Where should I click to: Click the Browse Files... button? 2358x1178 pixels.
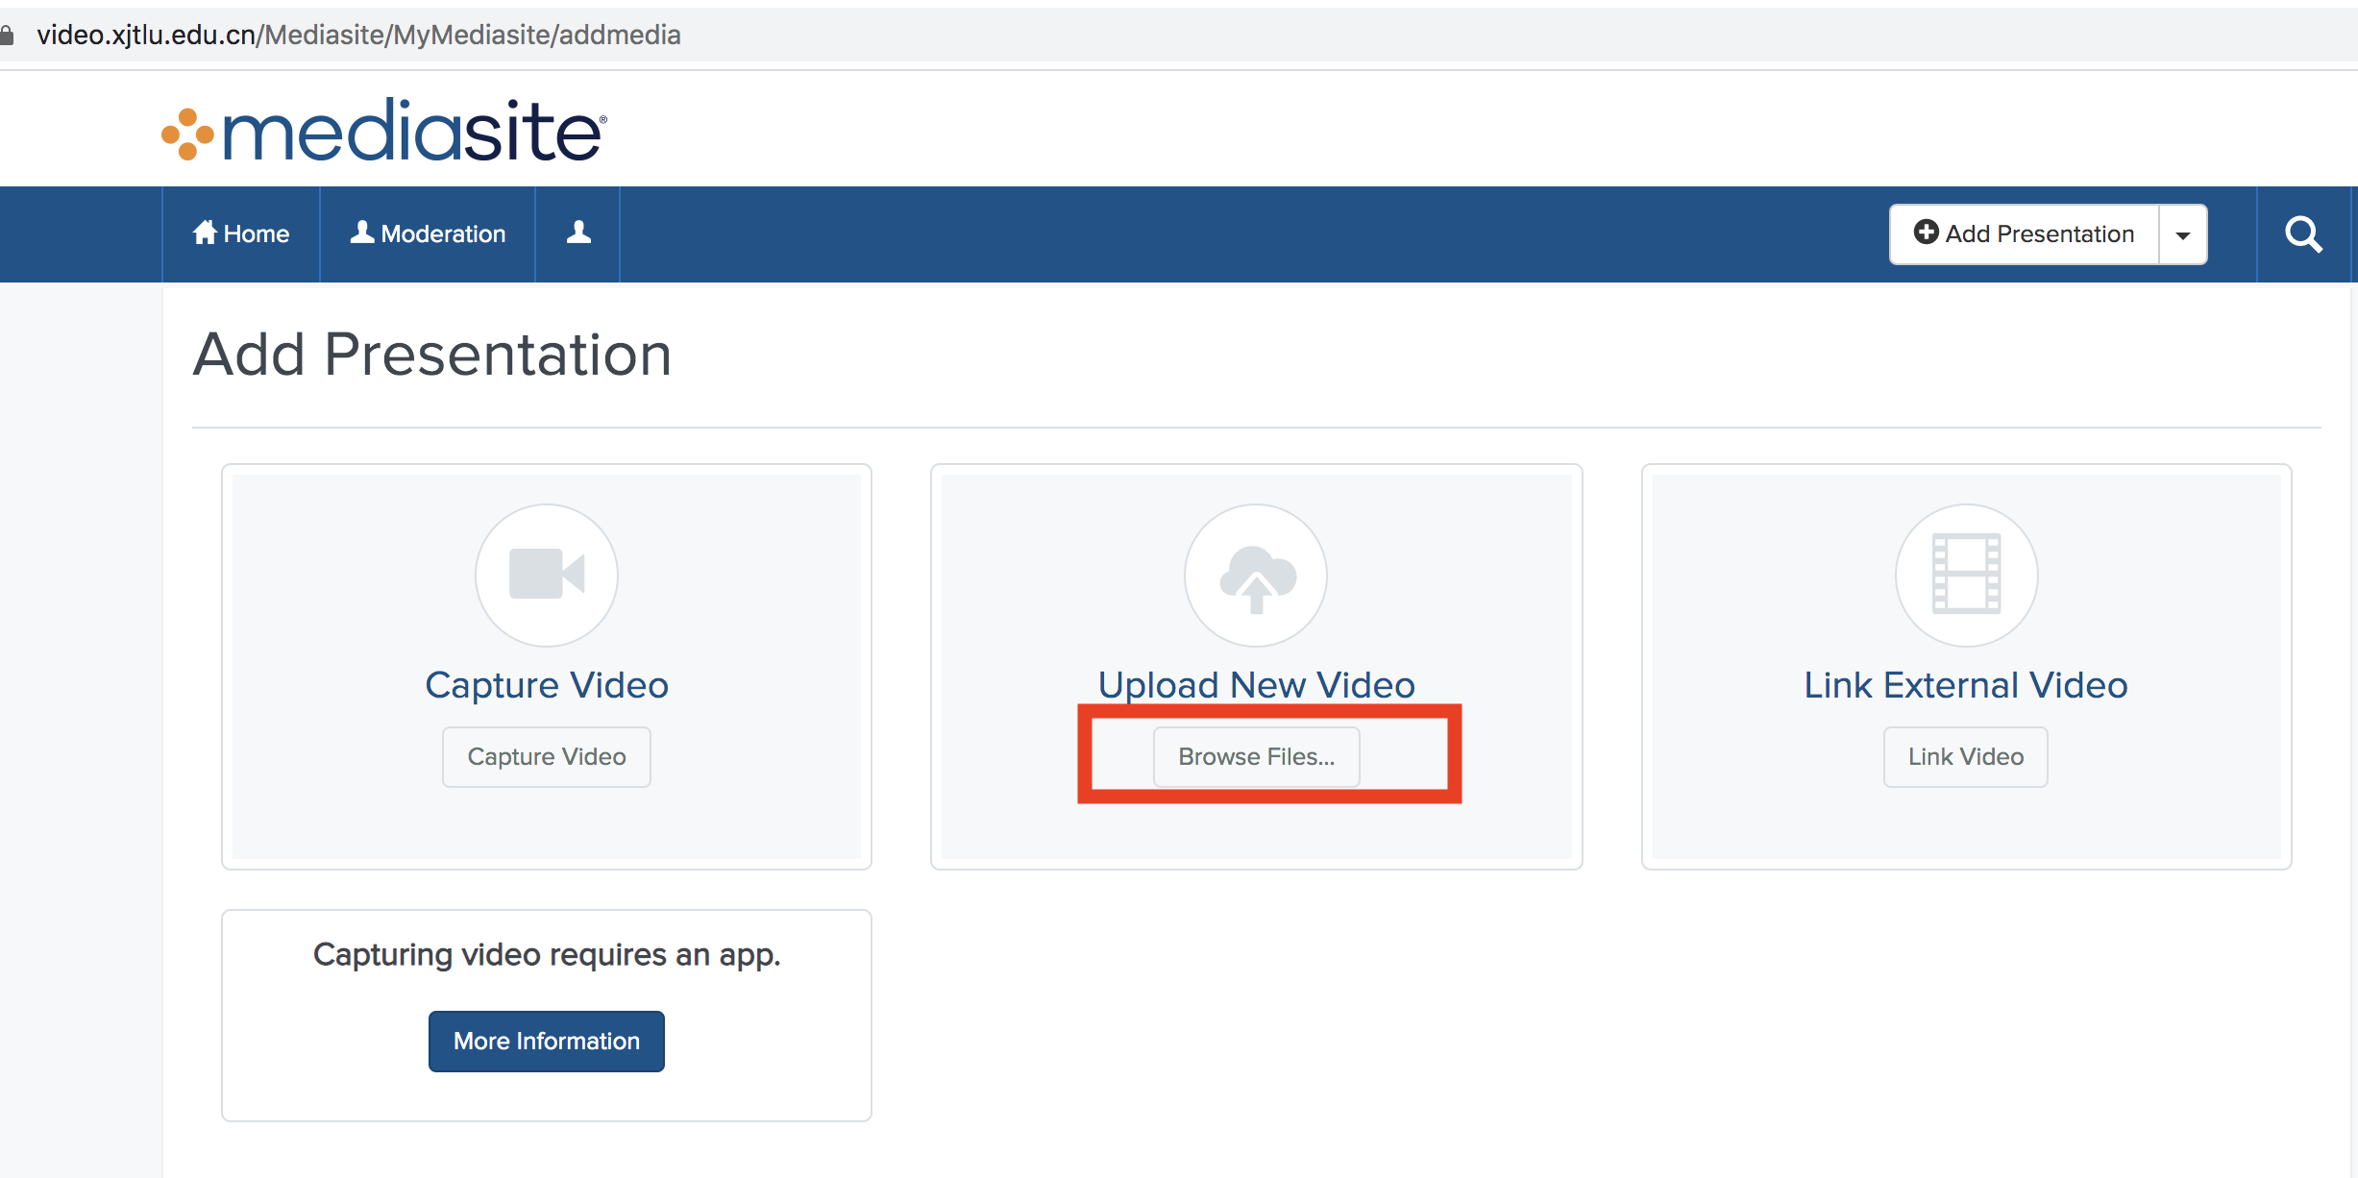tap(1257, 757)
